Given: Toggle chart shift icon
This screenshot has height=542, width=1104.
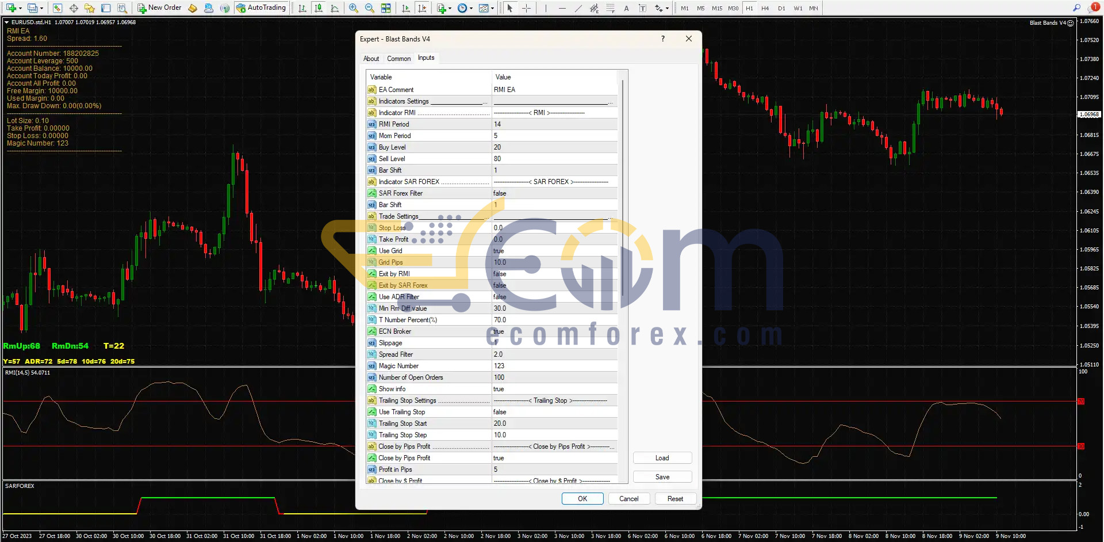Looking at the screenshot, I should coord(422,8).
